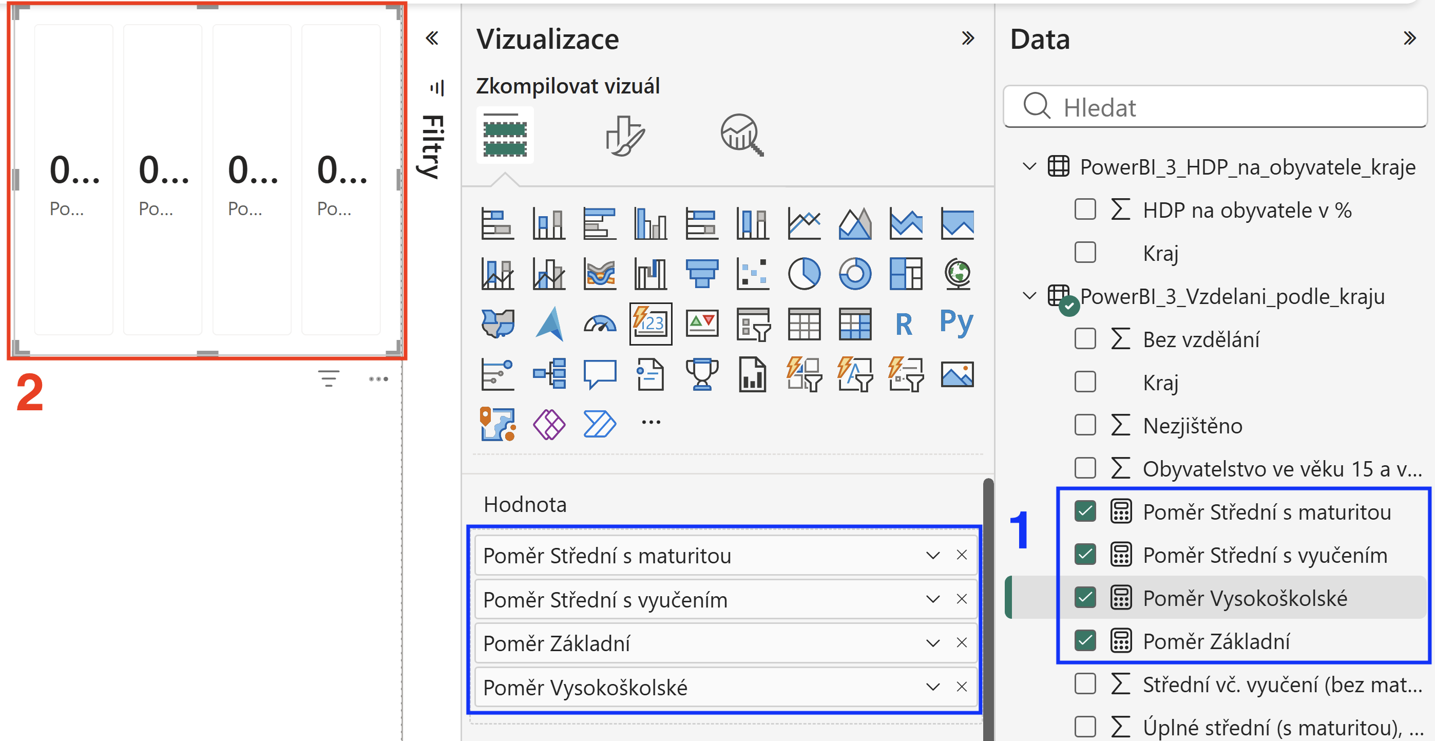This screenshot has height=741, width=1435.
Task: Choose the treemap visual
Action: pos(905,274)
